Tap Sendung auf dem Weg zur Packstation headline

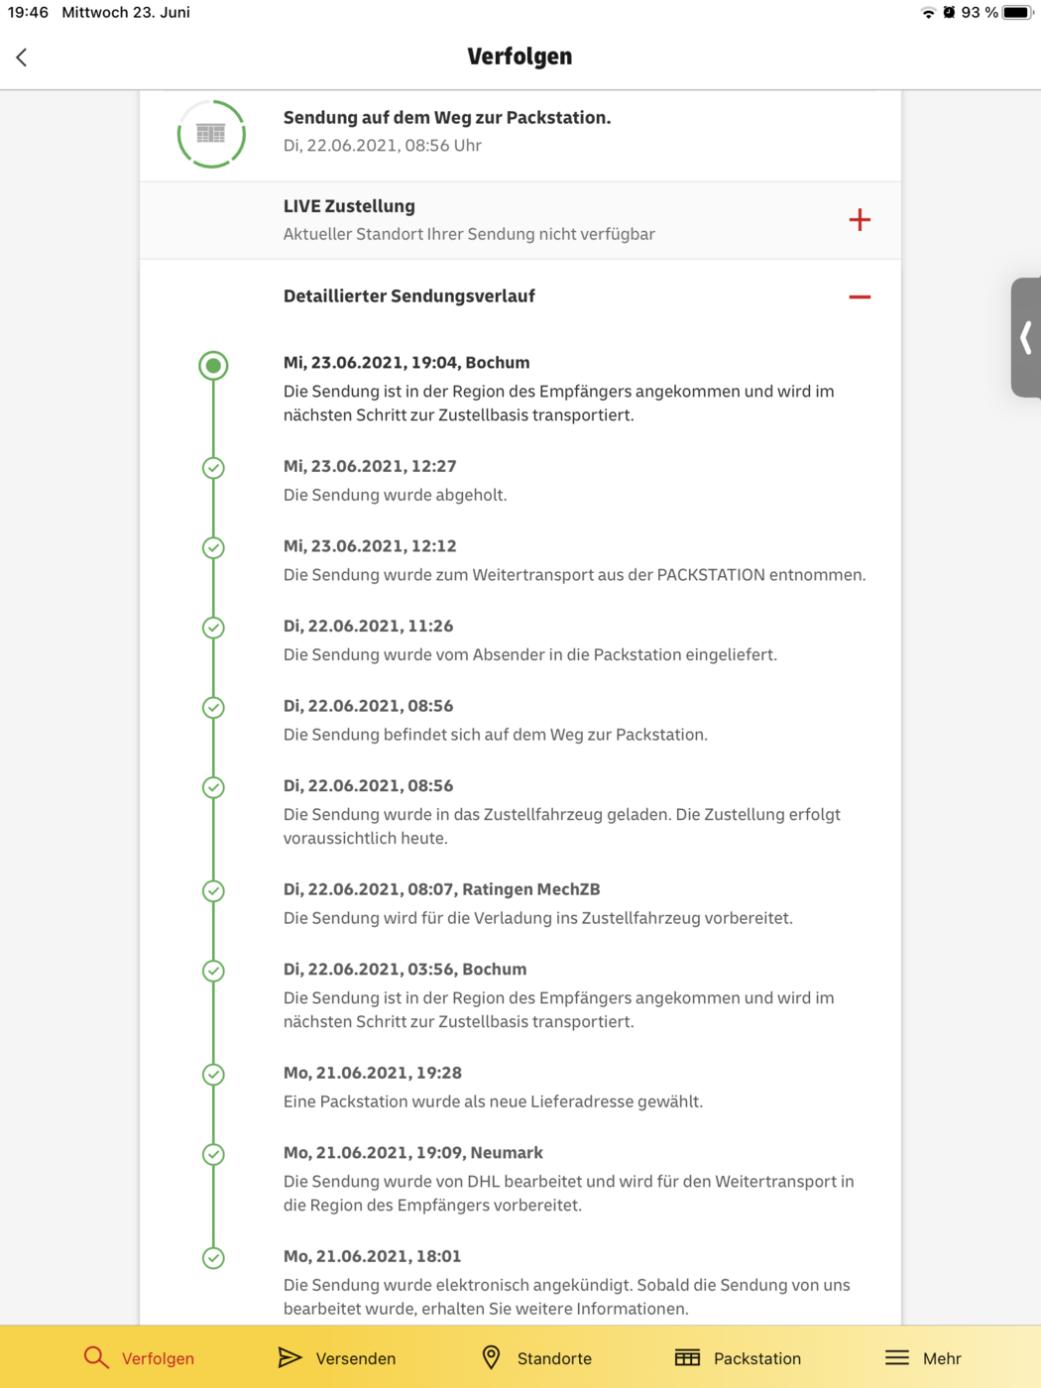pos(447,117)
